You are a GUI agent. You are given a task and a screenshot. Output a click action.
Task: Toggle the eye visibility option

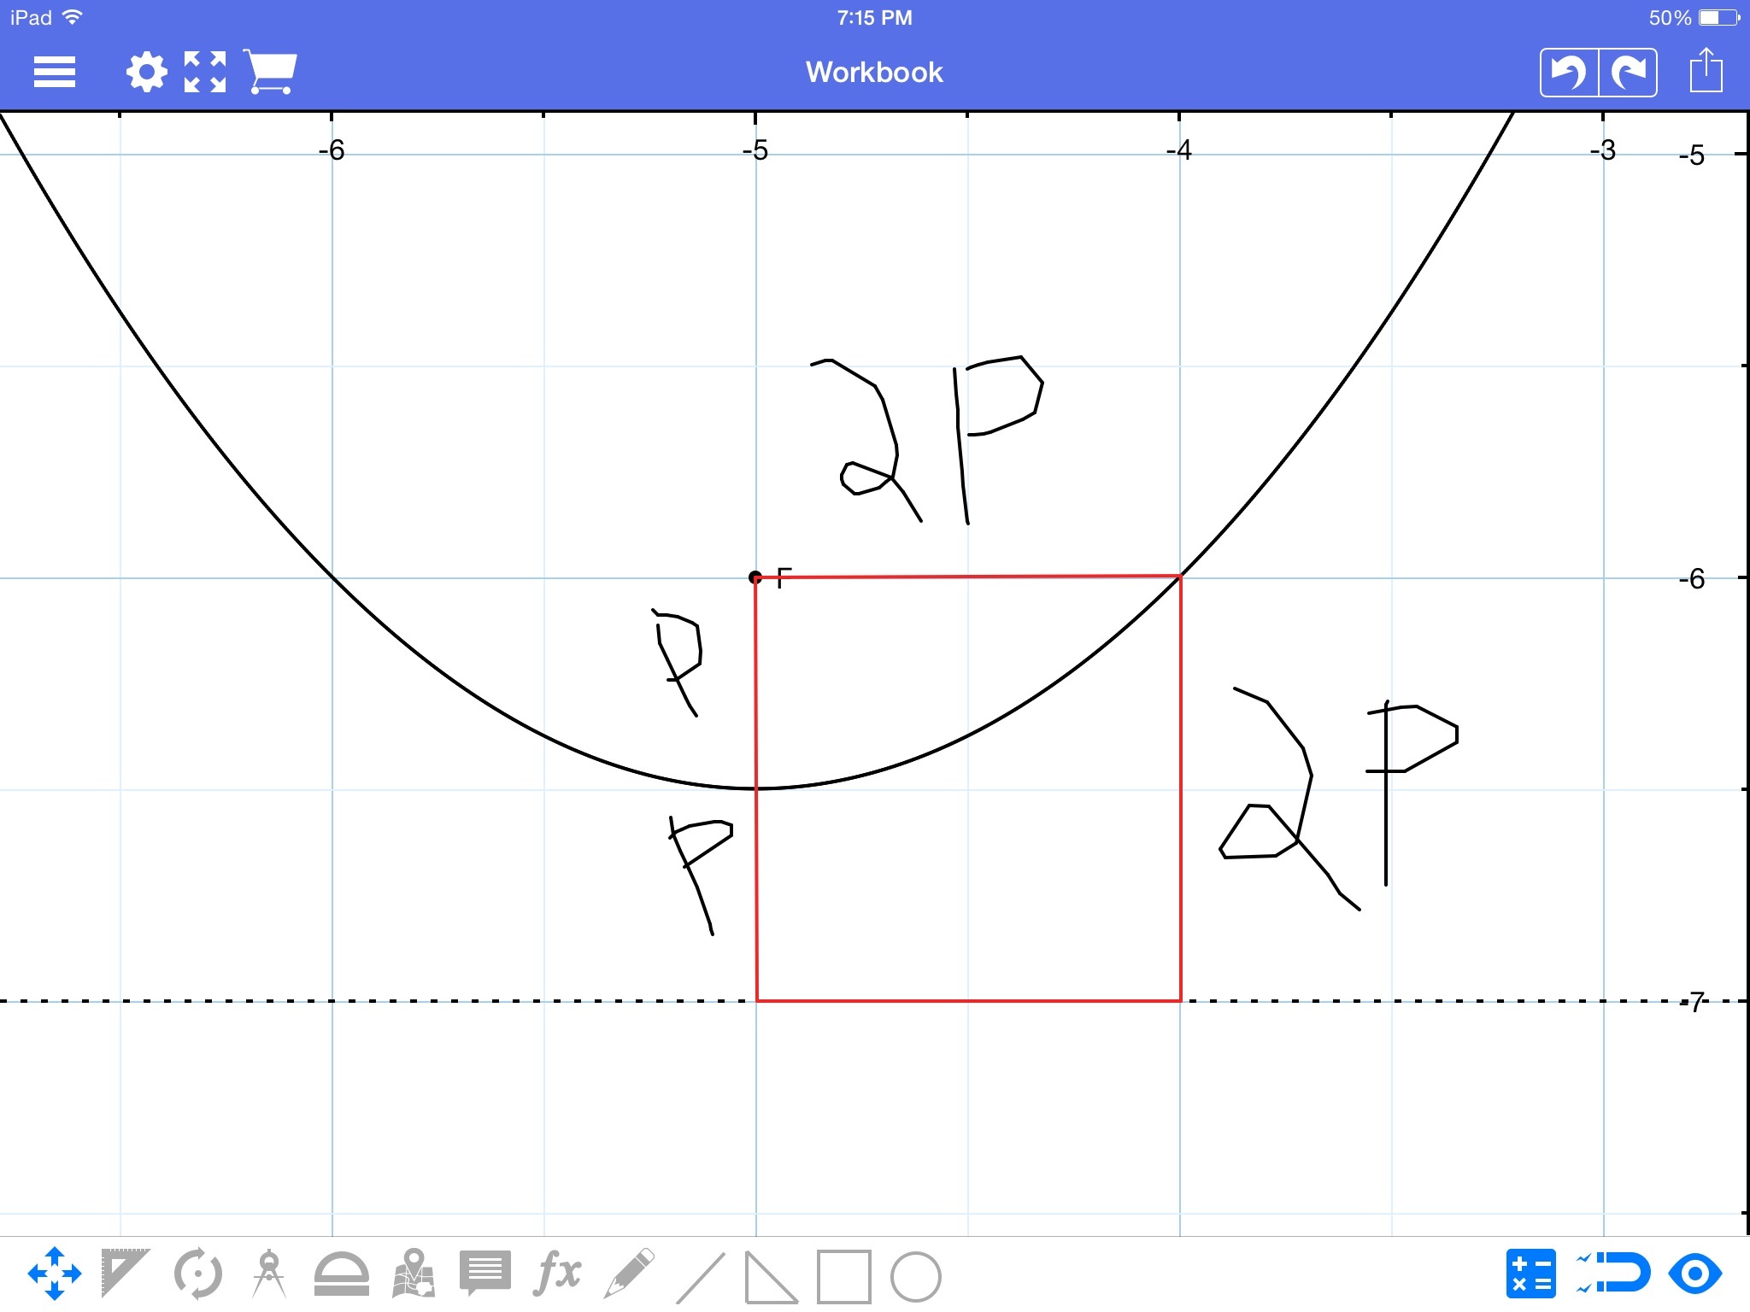(1694, 1274)
